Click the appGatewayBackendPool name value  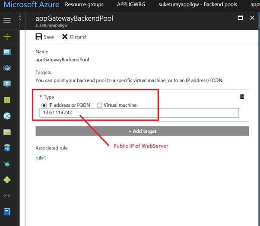[62, 60]
